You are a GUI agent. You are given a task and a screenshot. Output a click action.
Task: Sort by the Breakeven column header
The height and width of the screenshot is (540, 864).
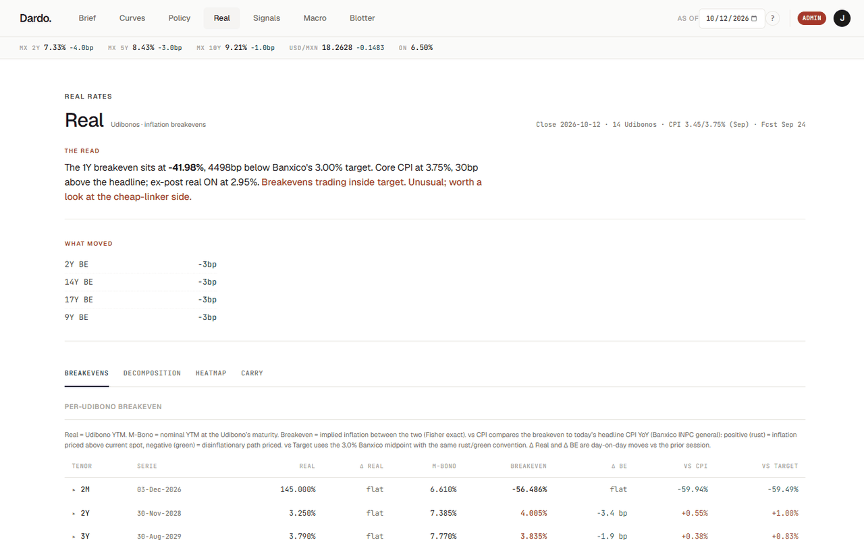click(x=529, y=466)
